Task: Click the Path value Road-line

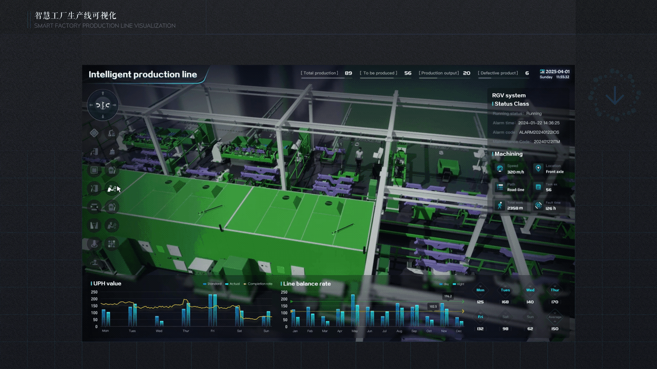Action: click(x=516, y=190)
